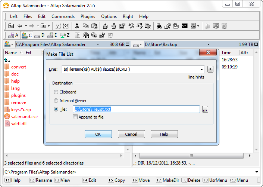The width and height of the screenshot is (263, 187).
Task: Expand the Line format dropdown
Action: pyautogui.click(x=202, y=69)
